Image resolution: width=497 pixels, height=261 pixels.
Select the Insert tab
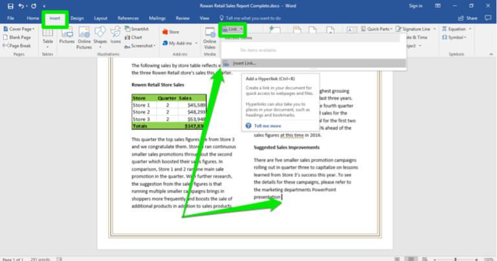point(54,18)
